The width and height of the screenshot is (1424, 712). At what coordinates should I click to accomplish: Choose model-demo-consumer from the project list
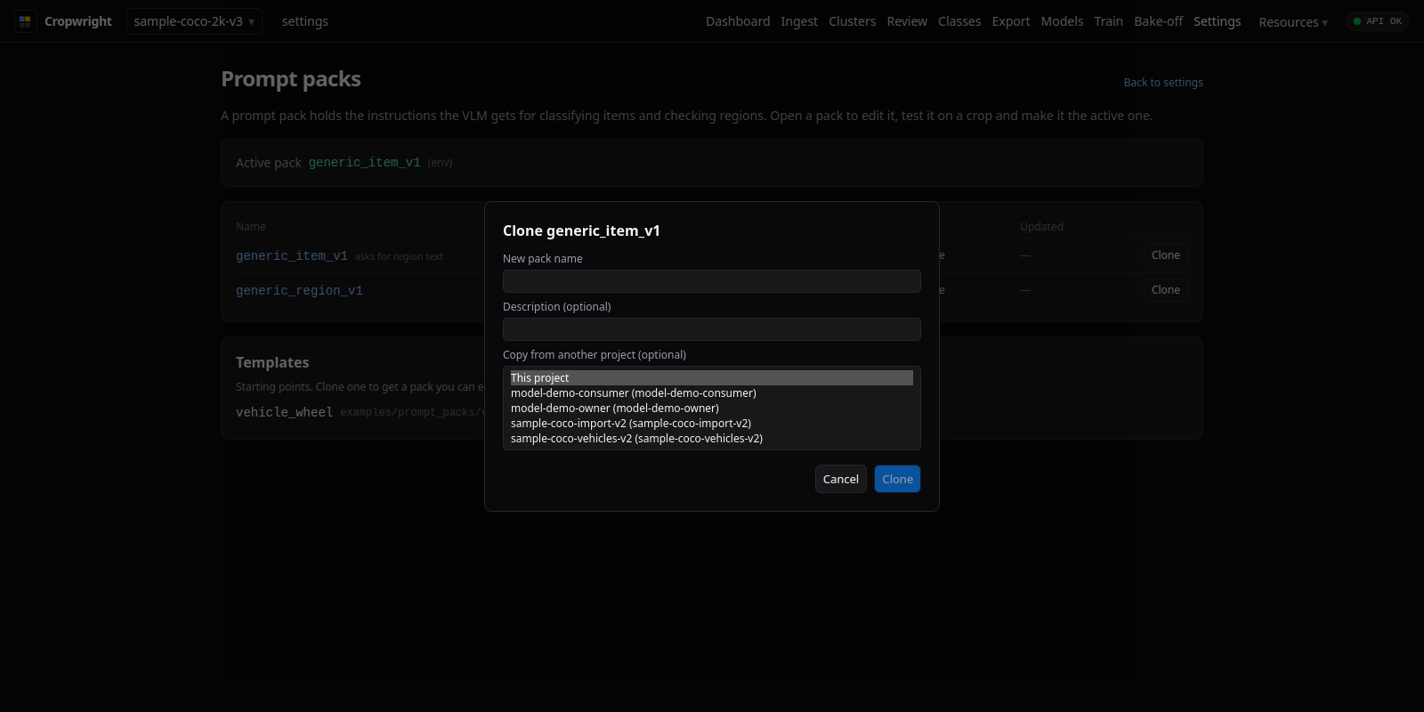click(x=712, y=393)
